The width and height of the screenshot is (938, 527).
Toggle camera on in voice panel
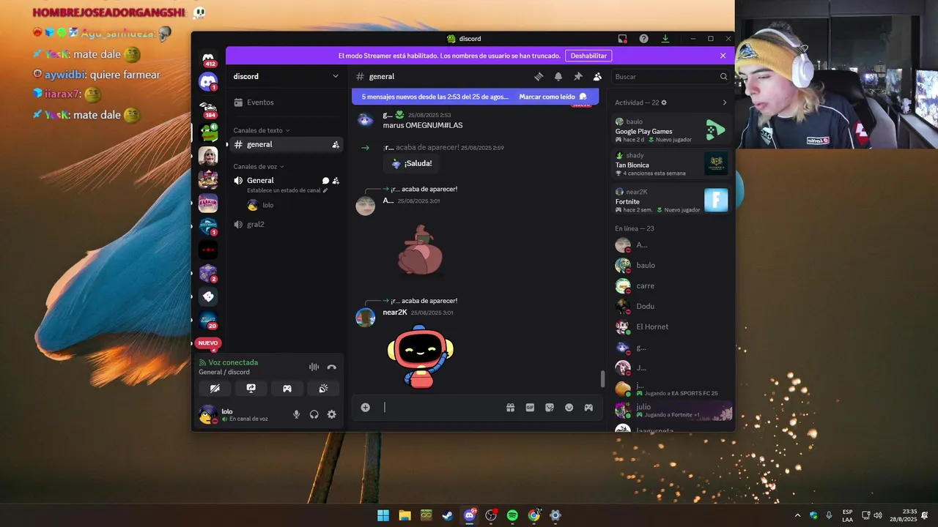(215, 389)
